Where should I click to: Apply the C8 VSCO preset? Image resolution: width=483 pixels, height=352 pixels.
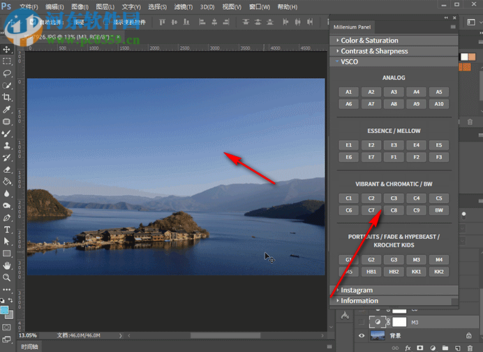click(x=394, y=210)
